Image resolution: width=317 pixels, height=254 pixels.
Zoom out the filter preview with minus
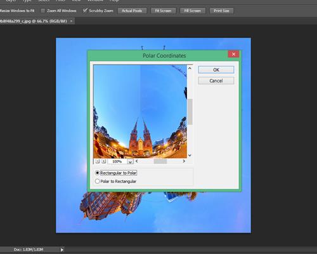click(x=98, y=161)
